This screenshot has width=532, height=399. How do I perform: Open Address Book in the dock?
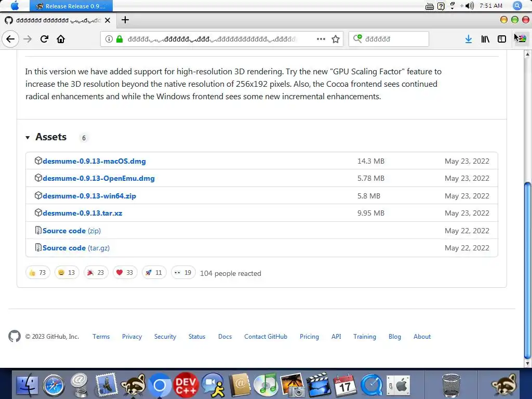pyautogui.click(x=240, y=385)
